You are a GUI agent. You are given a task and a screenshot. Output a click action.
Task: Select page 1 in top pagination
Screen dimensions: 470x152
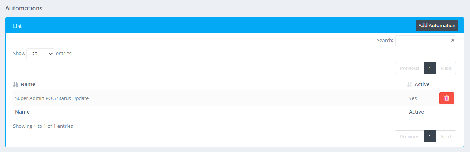pos(430,68)
